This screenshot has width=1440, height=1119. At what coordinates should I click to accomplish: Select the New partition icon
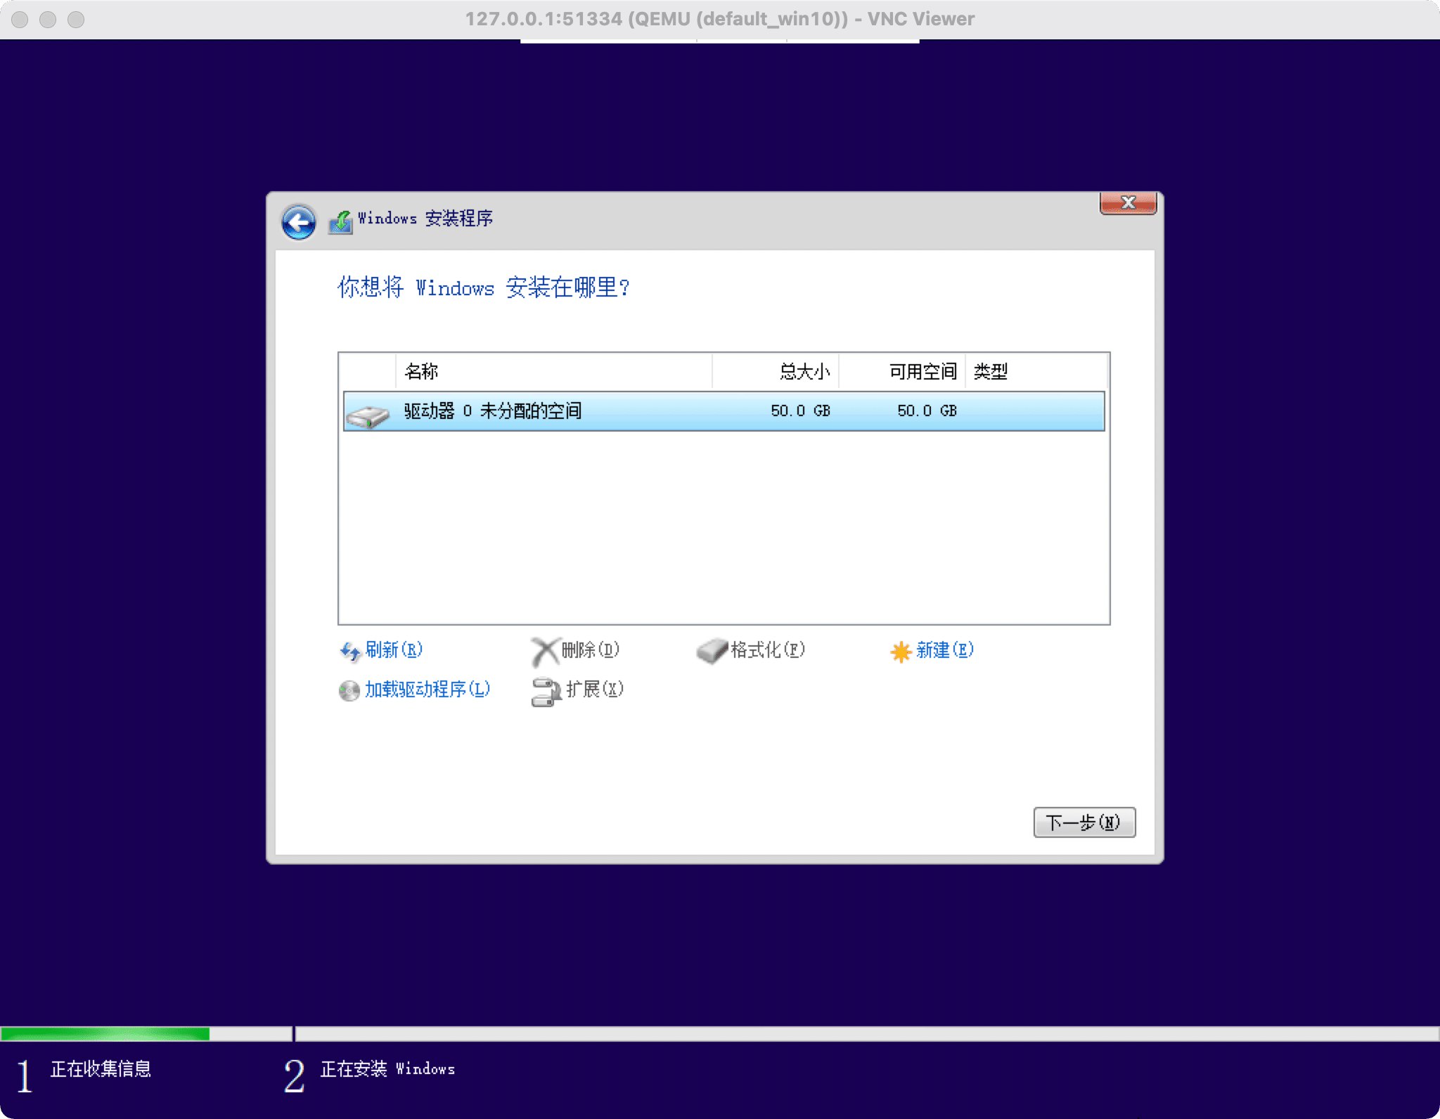tap(900, 651)
